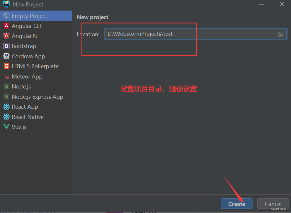Click the Node.js hexagon icon
The image size is (291, 213).
[6, 86]
